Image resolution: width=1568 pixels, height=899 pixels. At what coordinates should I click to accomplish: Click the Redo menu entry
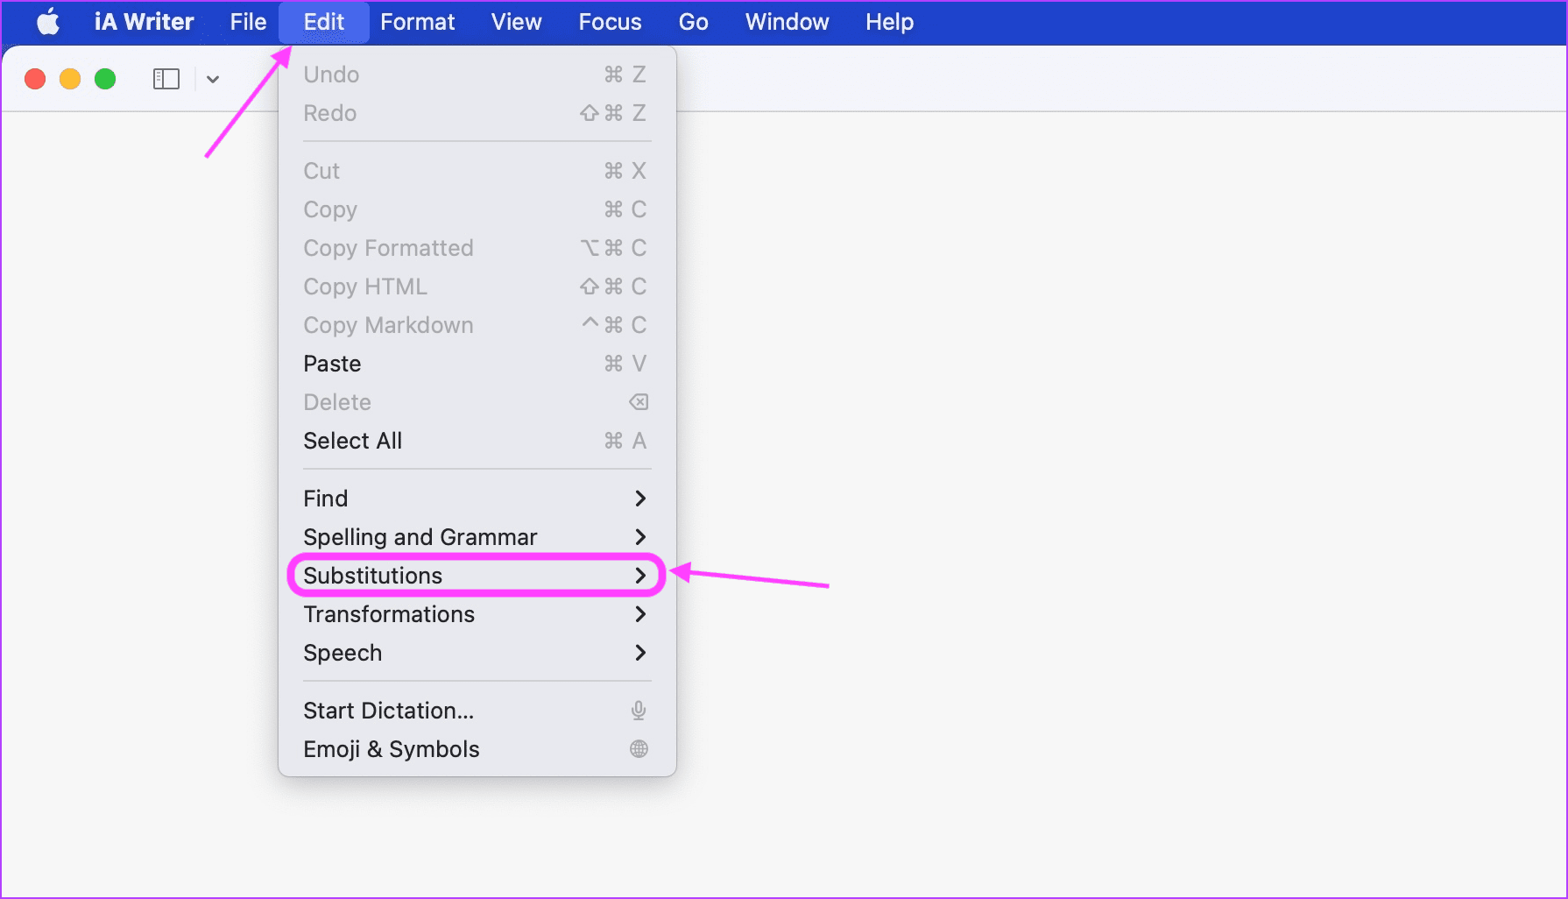tap(477, 113)
